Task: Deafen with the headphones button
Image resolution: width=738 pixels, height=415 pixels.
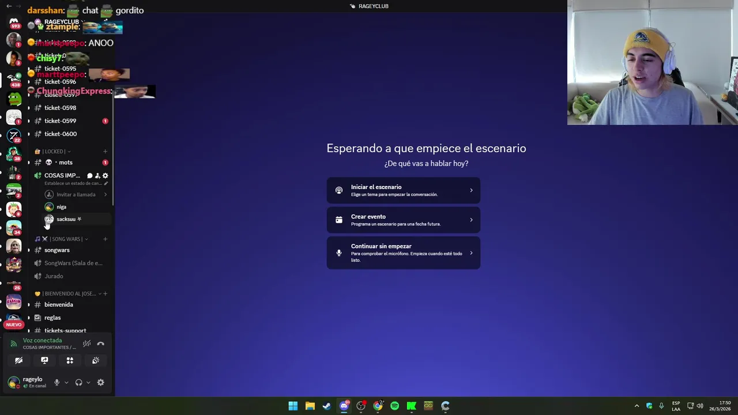Action: coord(78,383)
